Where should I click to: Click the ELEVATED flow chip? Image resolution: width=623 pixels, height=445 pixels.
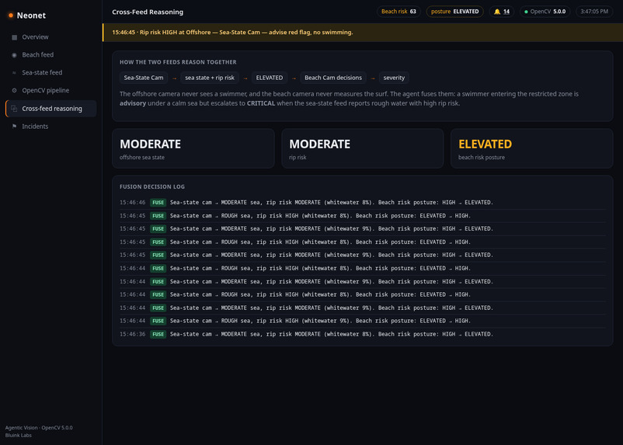coord(270,78)
